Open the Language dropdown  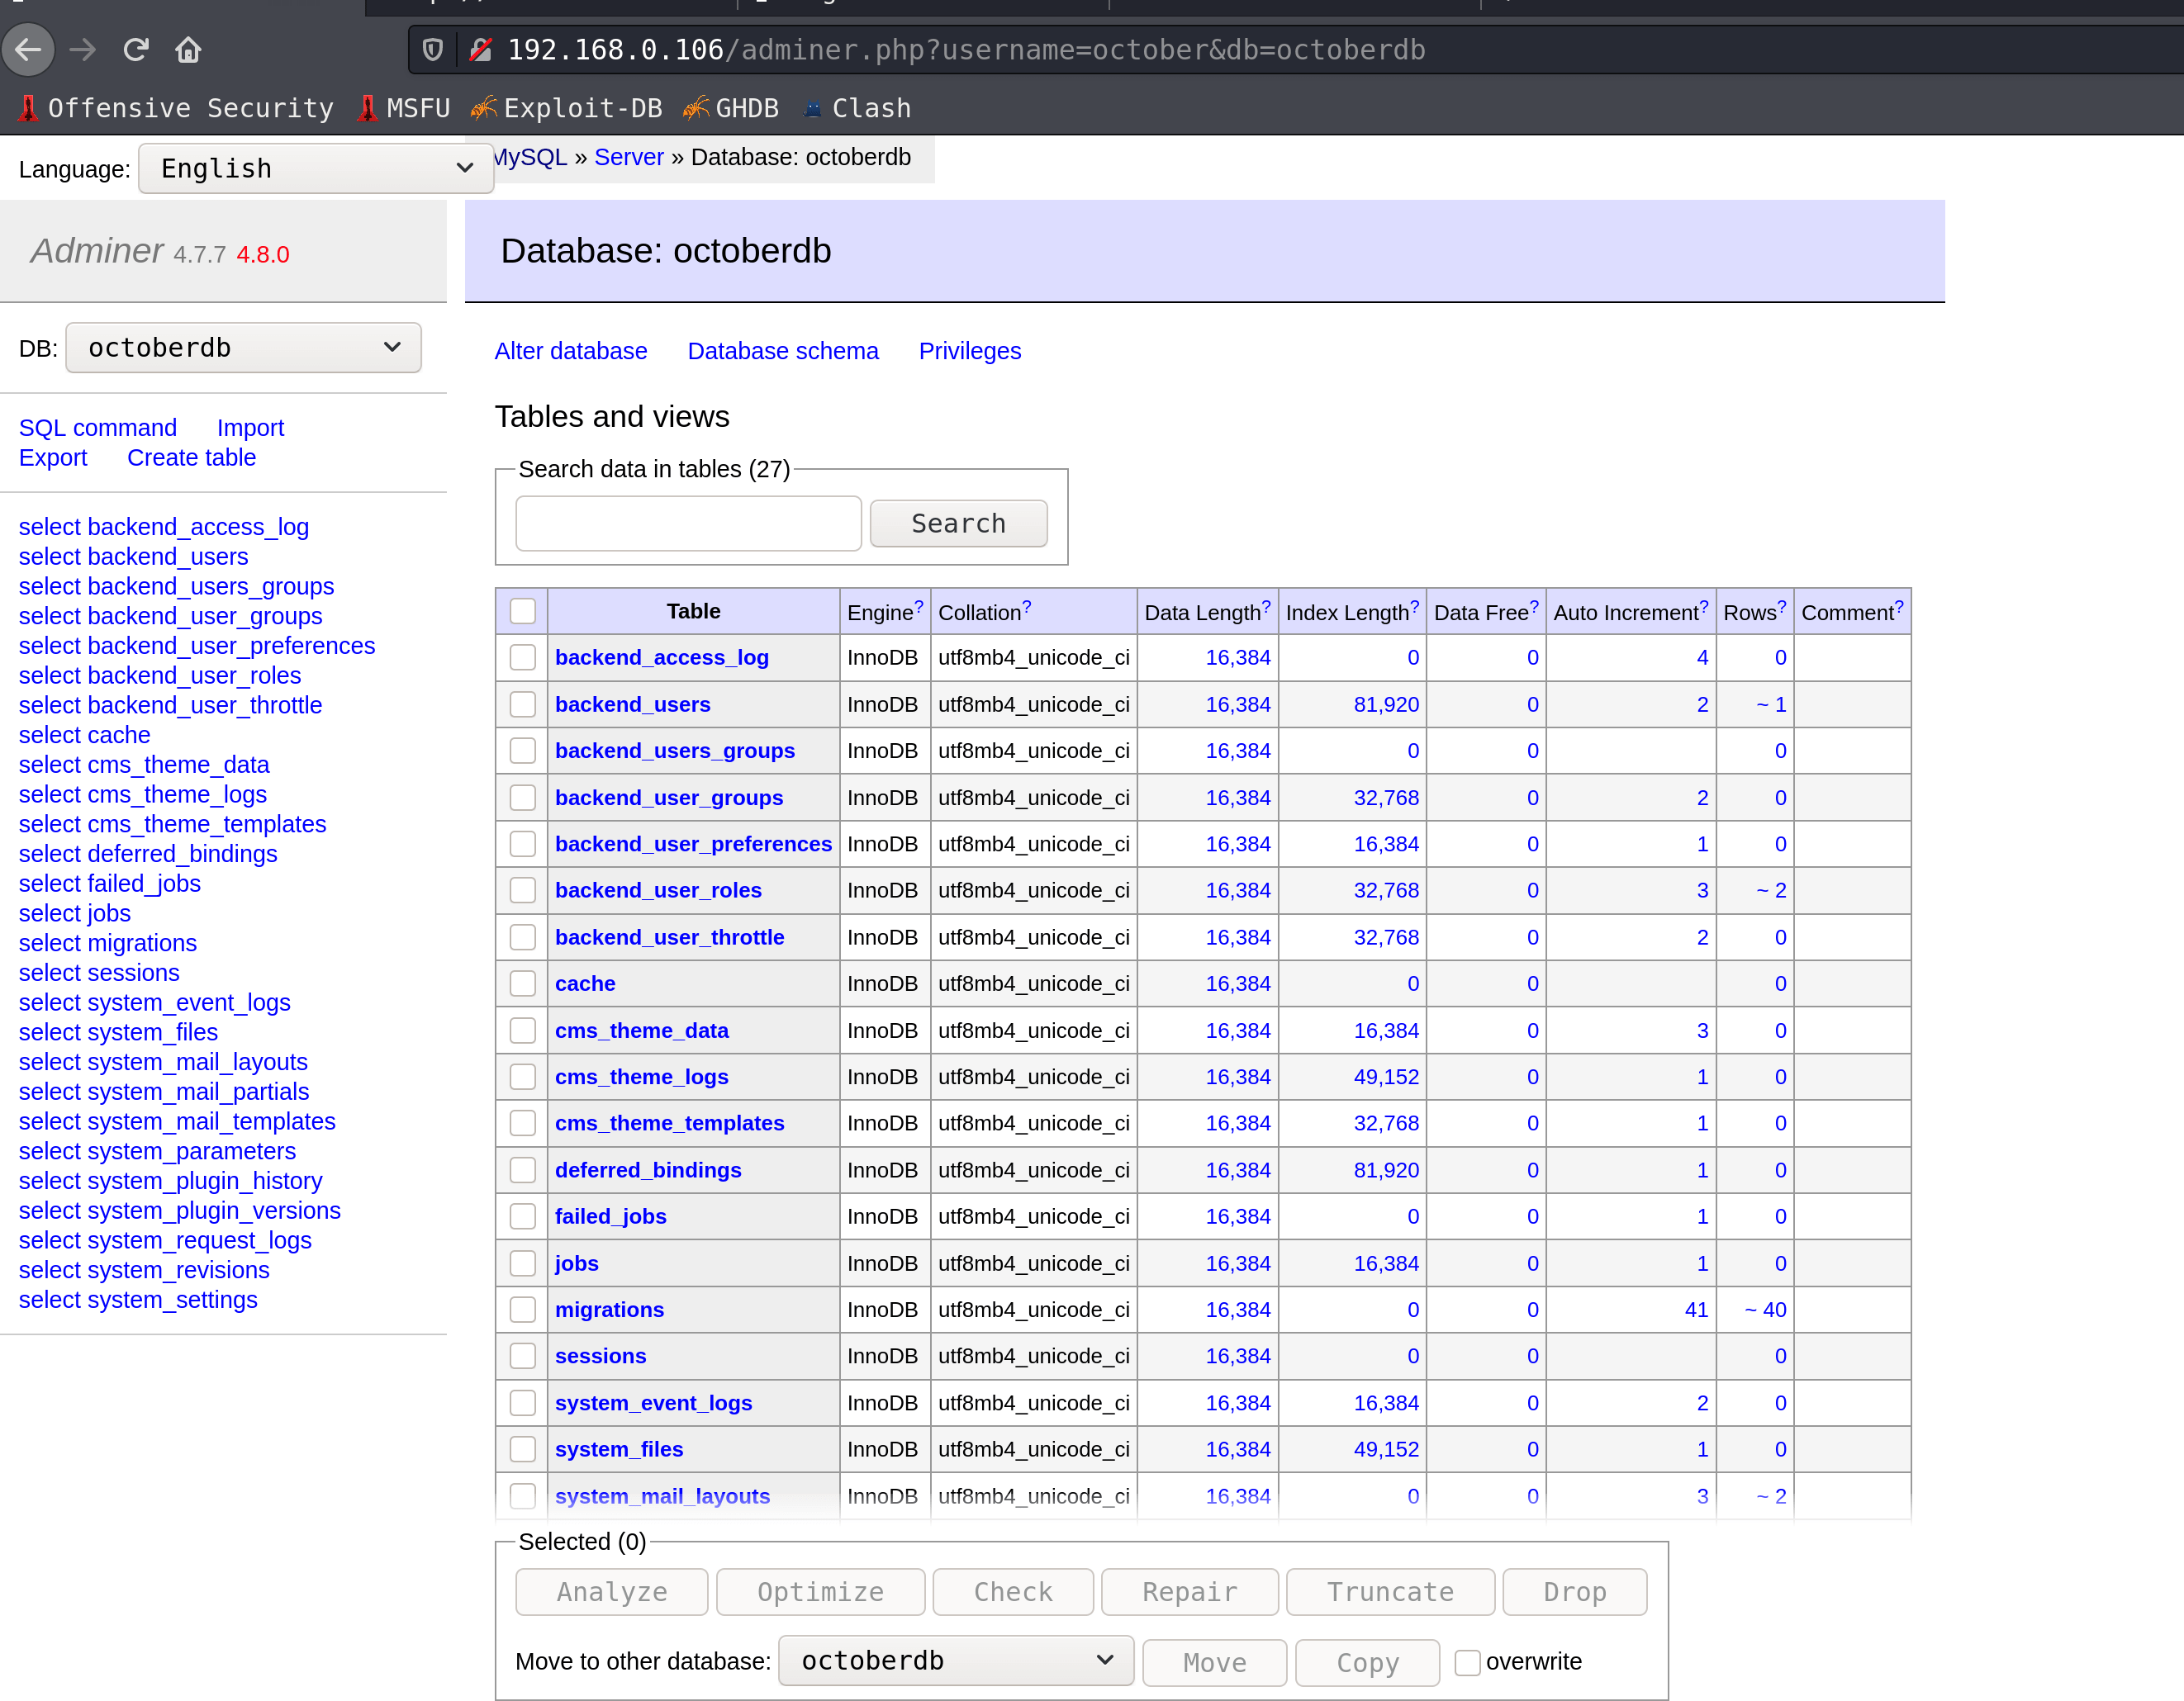316,168
